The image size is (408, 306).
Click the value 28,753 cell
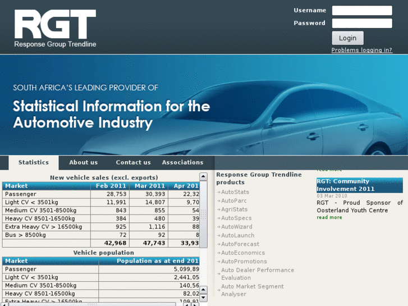[x=110, y=194]
